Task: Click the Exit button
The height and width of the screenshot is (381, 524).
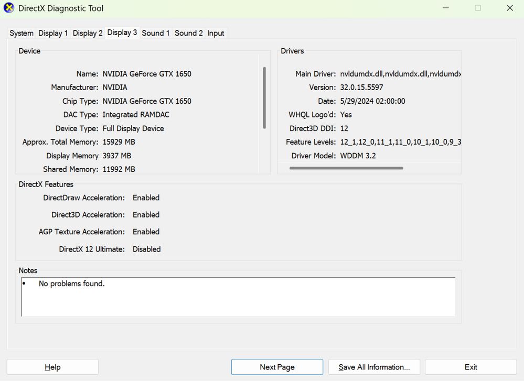Action: click(470, 367)
